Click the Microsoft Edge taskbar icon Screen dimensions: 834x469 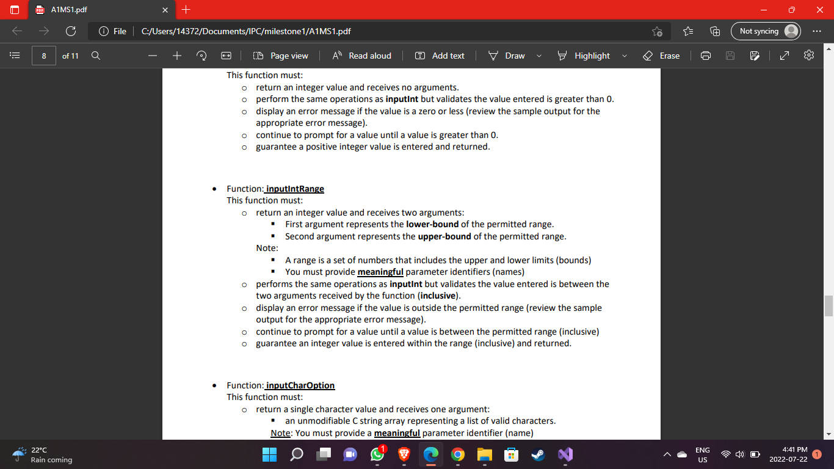[431, 454]
